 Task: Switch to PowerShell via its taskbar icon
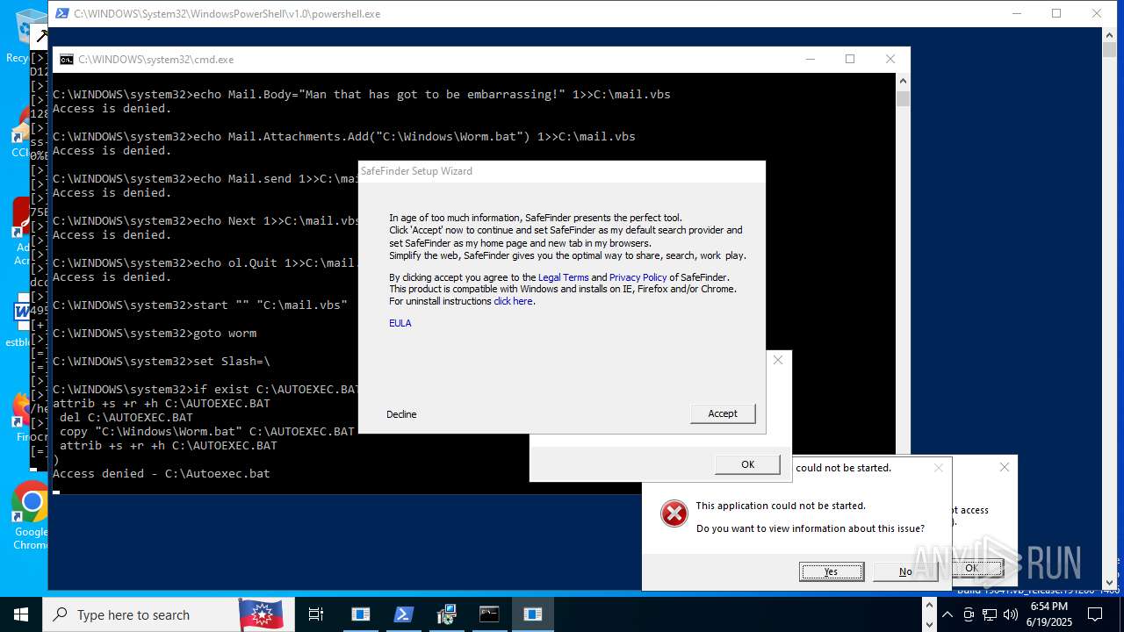[404, 614]
